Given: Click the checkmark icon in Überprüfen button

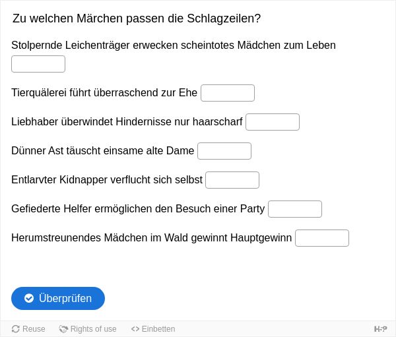Looking at the screenshot, I should [x=29, y=298].
